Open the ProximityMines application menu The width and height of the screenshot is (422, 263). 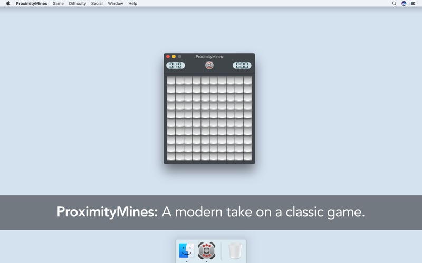[32, 4]
